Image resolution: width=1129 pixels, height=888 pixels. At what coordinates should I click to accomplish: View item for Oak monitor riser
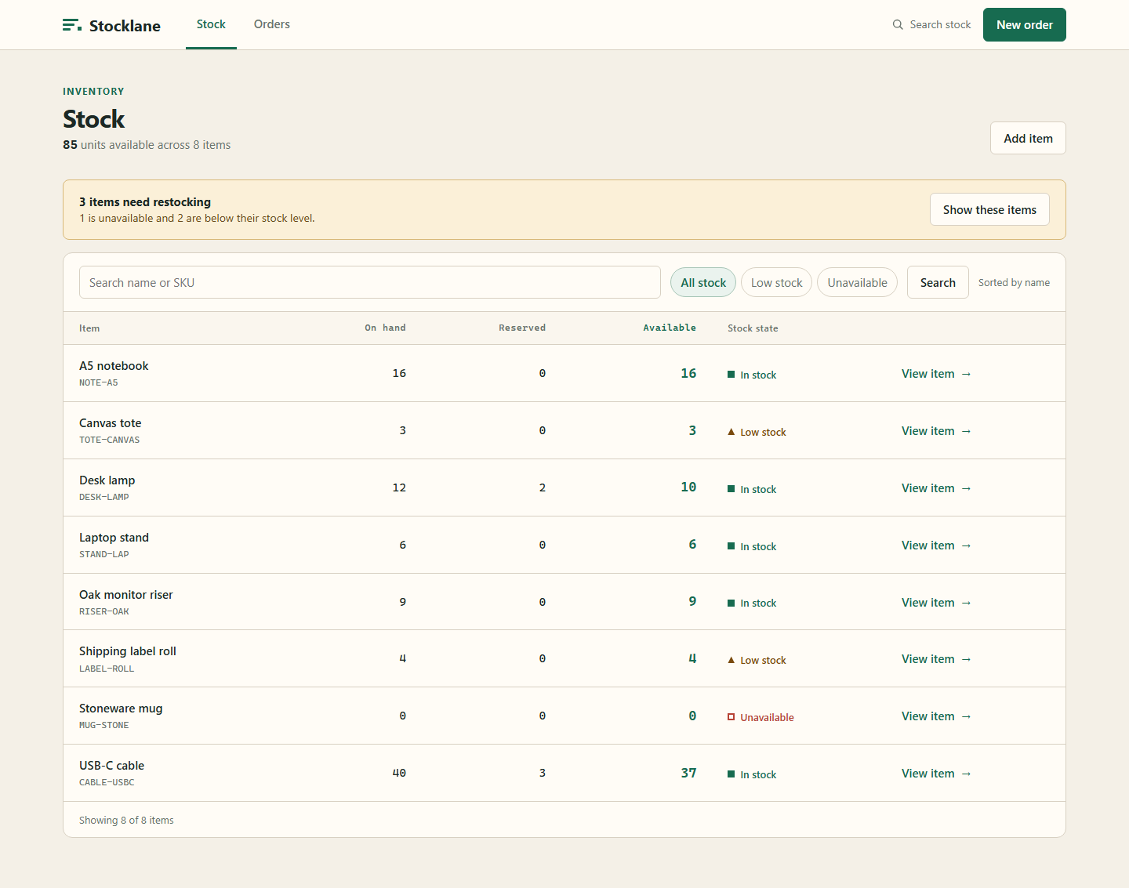936,603
